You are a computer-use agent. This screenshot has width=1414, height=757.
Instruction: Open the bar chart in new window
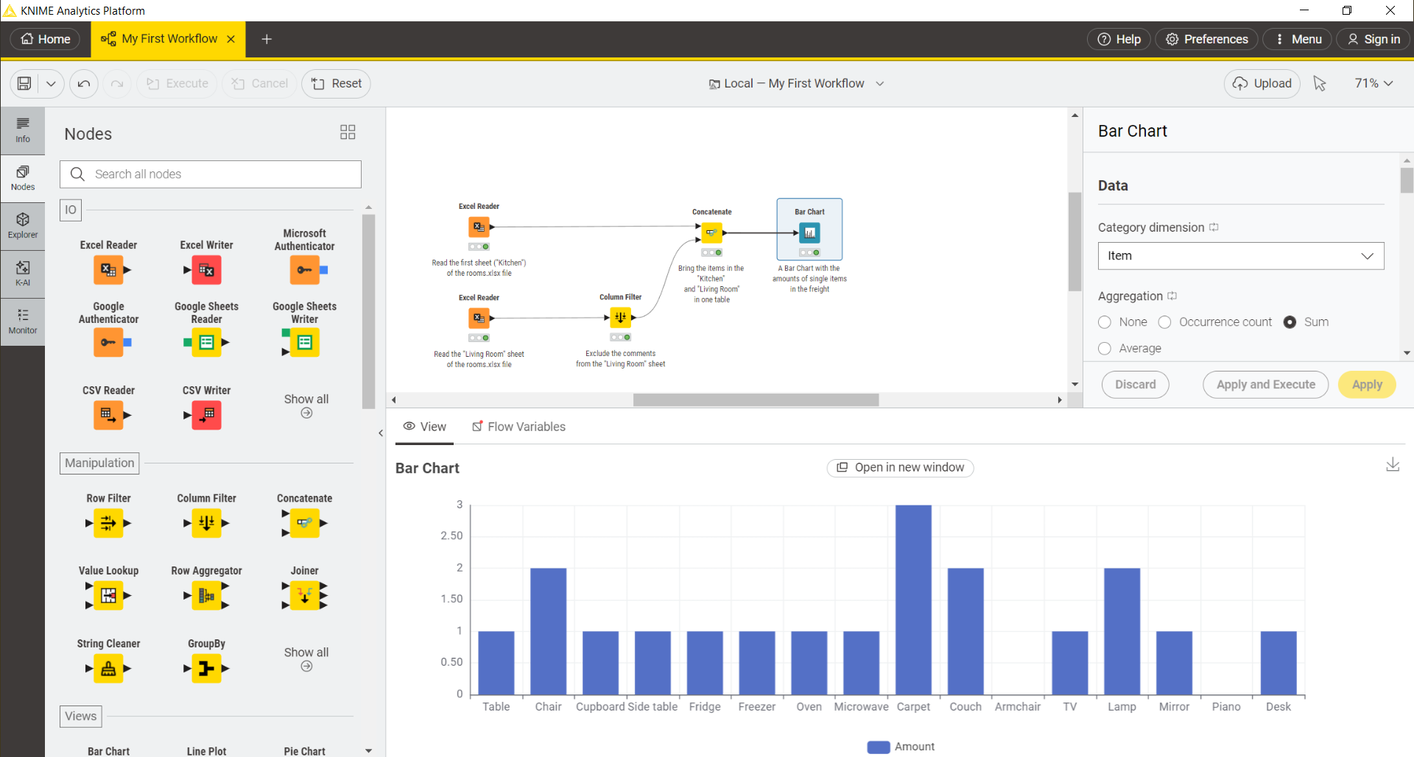point(900,467)
